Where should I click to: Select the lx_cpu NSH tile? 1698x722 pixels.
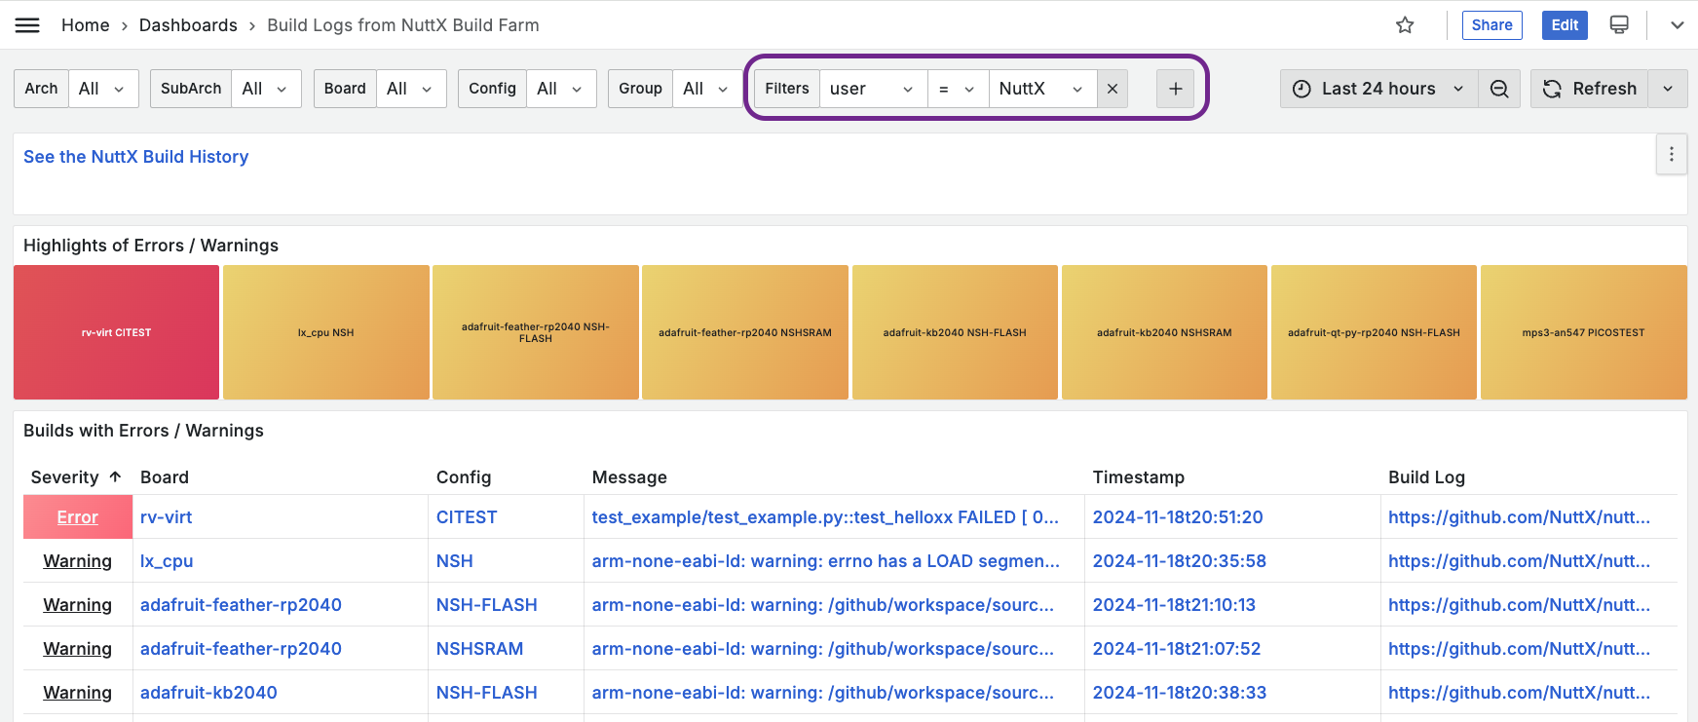pos(326,332)
